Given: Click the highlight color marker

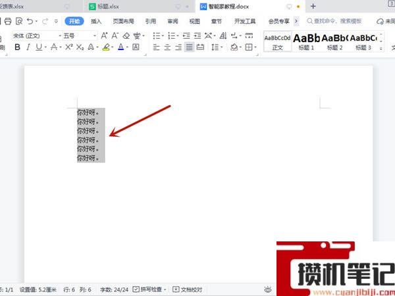Looking at the screenshot, I should point(106,47).
